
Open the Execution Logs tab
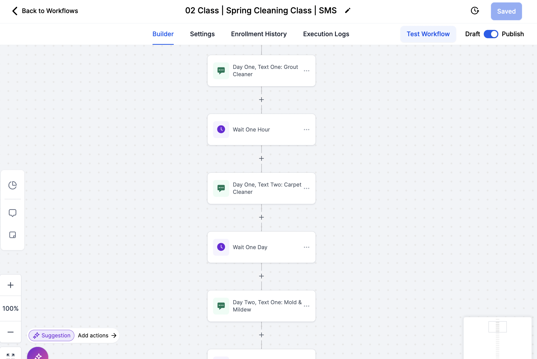point(326,34)
